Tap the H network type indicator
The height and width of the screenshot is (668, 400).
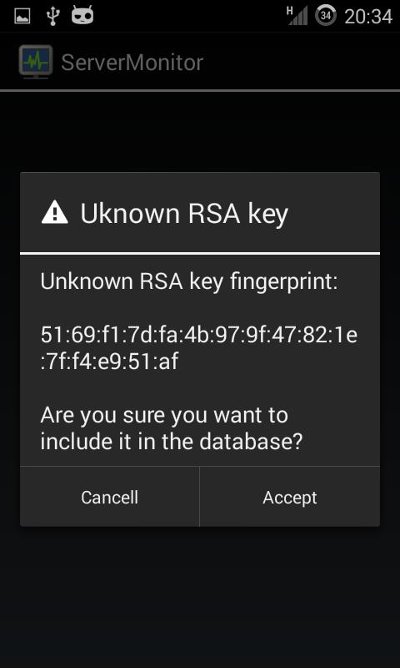(290, 10)
